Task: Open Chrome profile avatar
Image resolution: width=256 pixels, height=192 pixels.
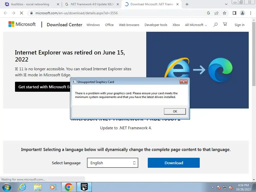Action: point(242,13)
